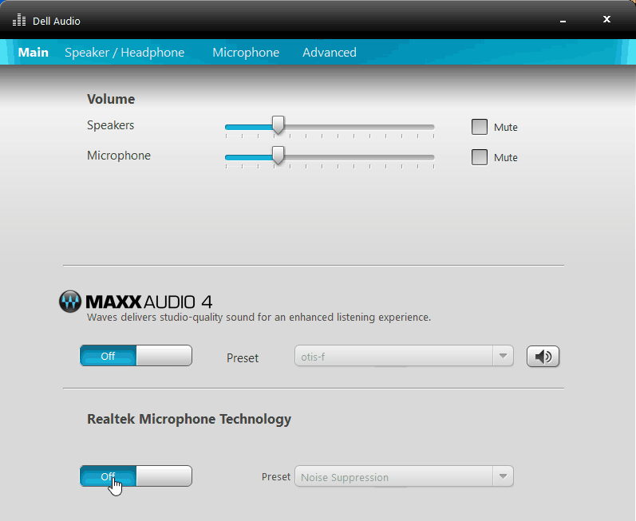Play the MaxxAudio preset preview speaker button
636x521 pixels.
(543, 357)
